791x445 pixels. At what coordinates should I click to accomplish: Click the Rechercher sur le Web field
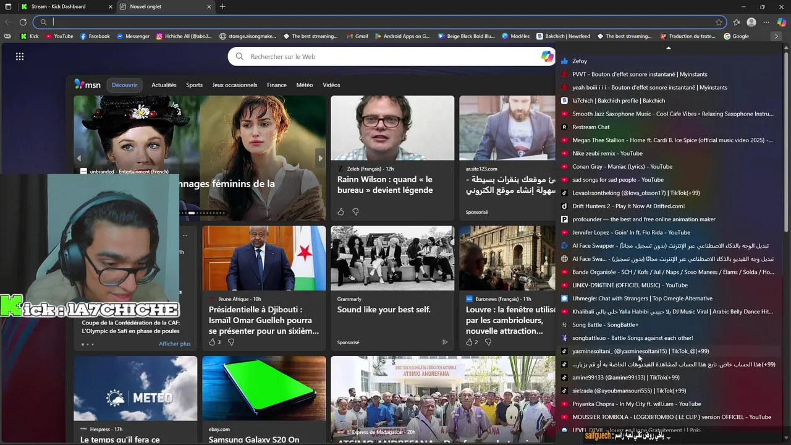(392, 56)
